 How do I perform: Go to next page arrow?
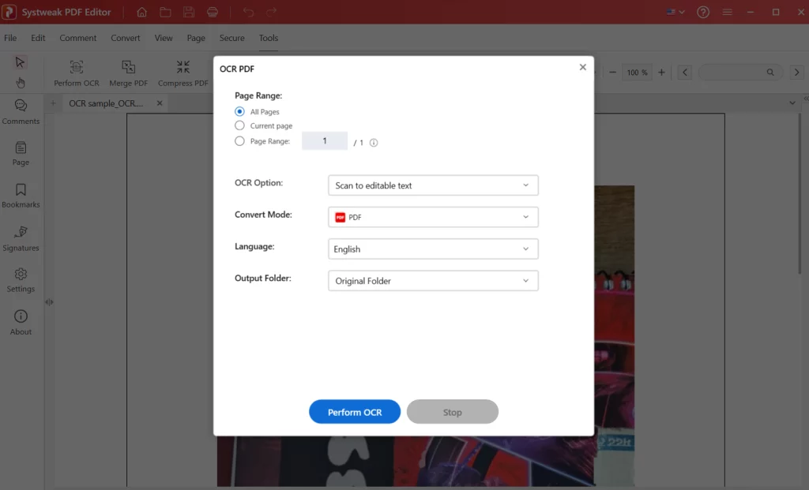[x=796, y=72]
